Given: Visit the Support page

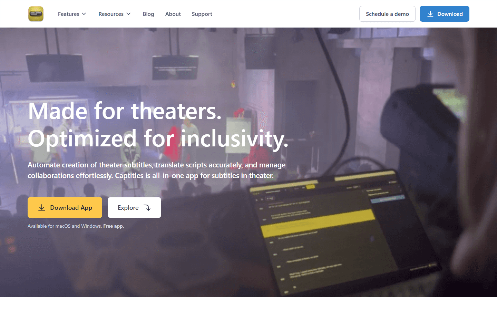Looking at the screenshot, I should click(202, 14).
